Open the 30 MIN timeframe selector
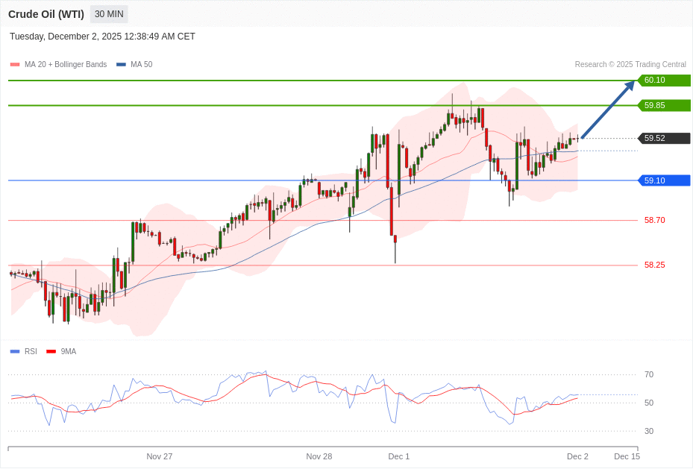The image size is (693, 469). (x=108, y=13)
